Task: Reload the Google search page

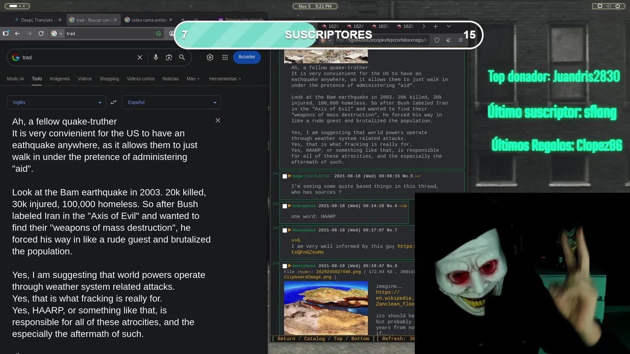Action: [x=41, y=33]
